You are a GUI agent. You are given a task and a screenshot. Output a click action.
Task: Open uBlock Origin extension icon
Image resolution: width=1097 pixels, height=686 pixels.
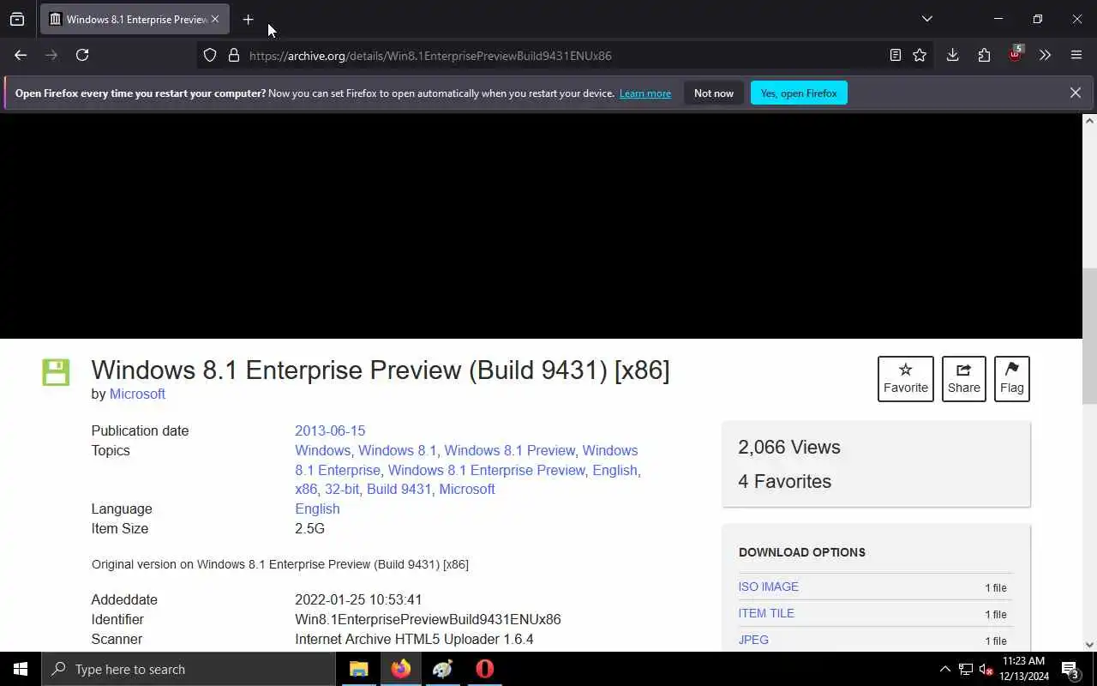(x=1016, y=53)
